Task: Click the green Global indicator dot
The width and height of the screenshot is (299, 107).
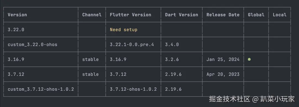Action: (249, 59)
